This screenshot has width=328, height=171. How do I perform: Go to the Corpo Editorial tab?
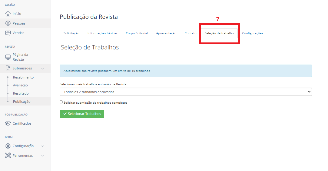click(x=137, y=33)
